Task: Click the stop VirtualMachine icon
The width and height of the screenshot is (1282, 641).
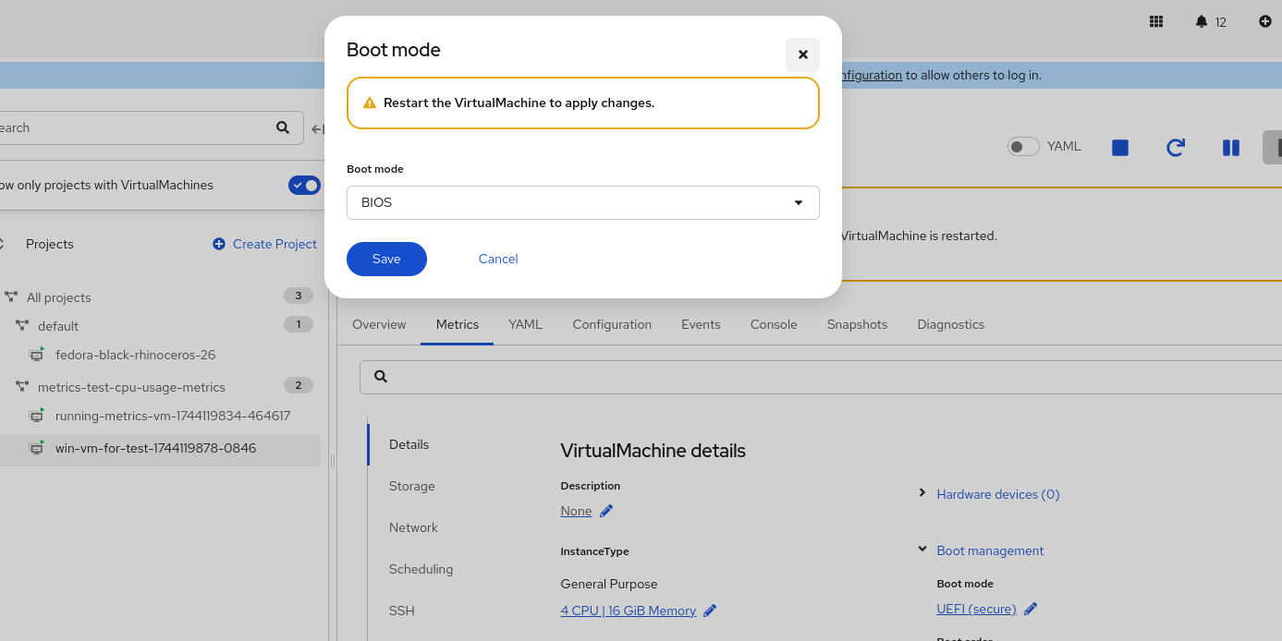Action: [x=1119, y=148]
